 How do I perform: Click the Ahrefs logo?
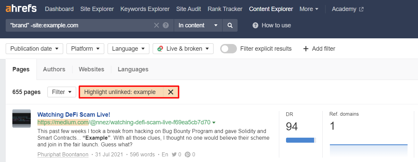pyautogui.click(x=21, y=9)
